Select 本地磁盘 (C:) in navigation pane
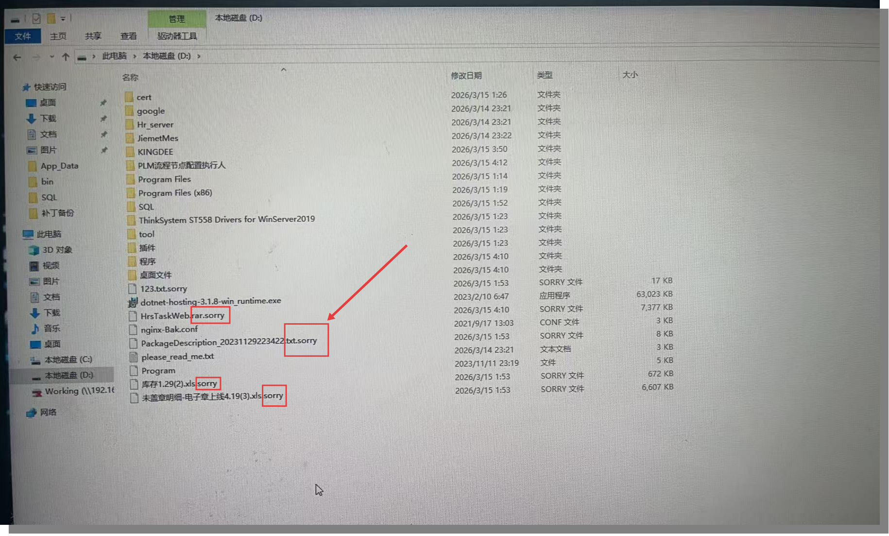The width and height of the screenshot is (889, 536). (x=68, y=360)
